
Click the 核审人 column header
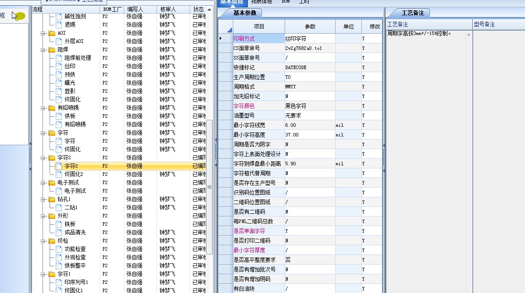[173, 9]
